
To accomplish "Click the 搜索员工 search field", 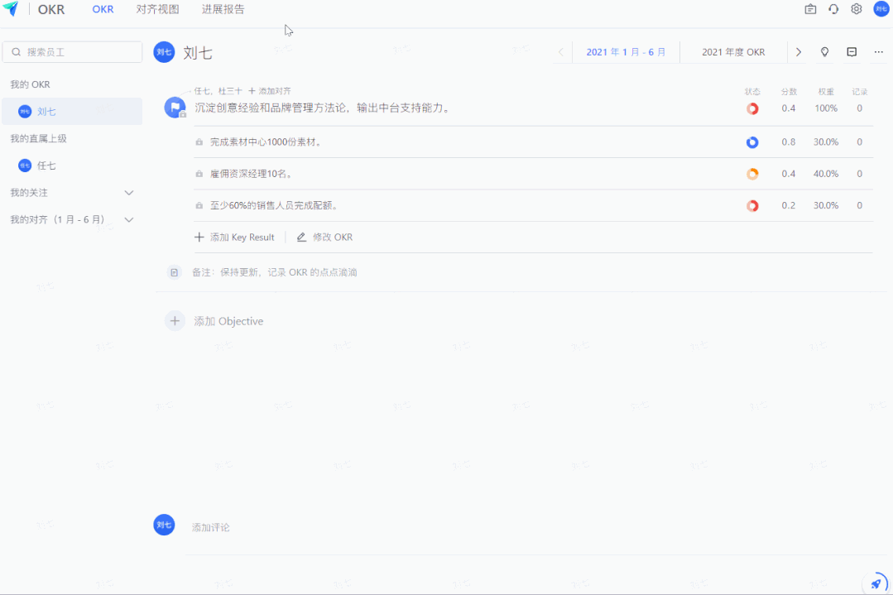I will (72, 51).
